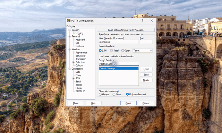
Task: Collapse the Terminal tree node
Action: [69, 37]
